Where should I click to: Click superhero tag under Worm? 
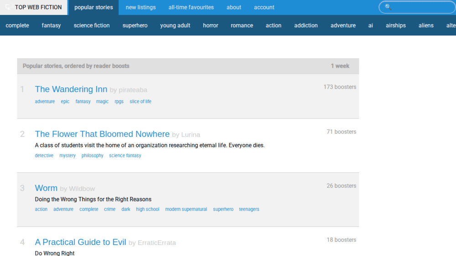[223, 209]
